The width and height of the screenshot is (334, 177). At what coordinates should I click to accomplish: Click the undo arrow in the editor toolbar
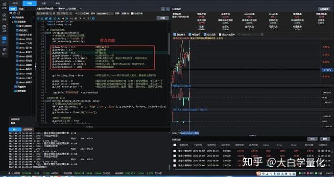[59, 19]
